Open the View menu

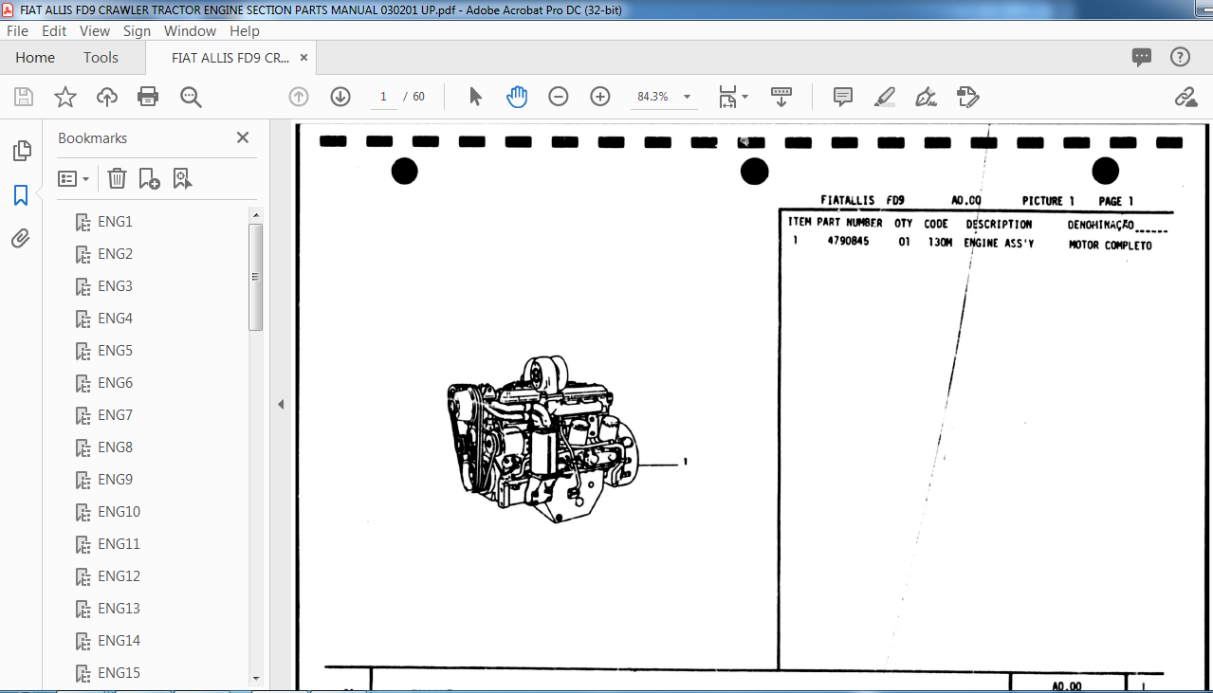pos(95,31)
